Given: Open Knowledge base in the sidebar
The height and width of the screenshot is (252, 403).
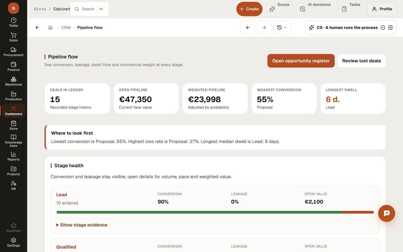Looking at the screenshot, I should click(x=13, y=141).
